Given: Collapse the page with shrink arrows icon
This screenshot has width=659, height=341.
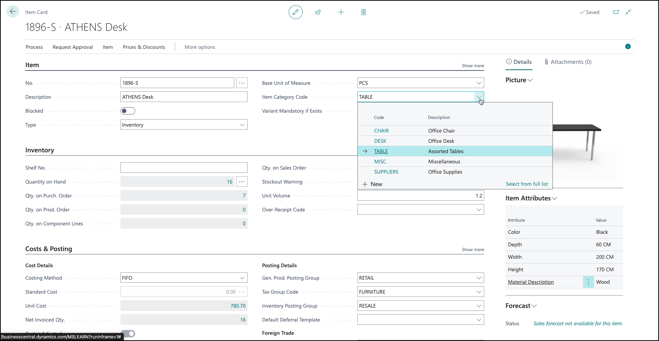Looking at the screenshot, I should tap(629, 12).
